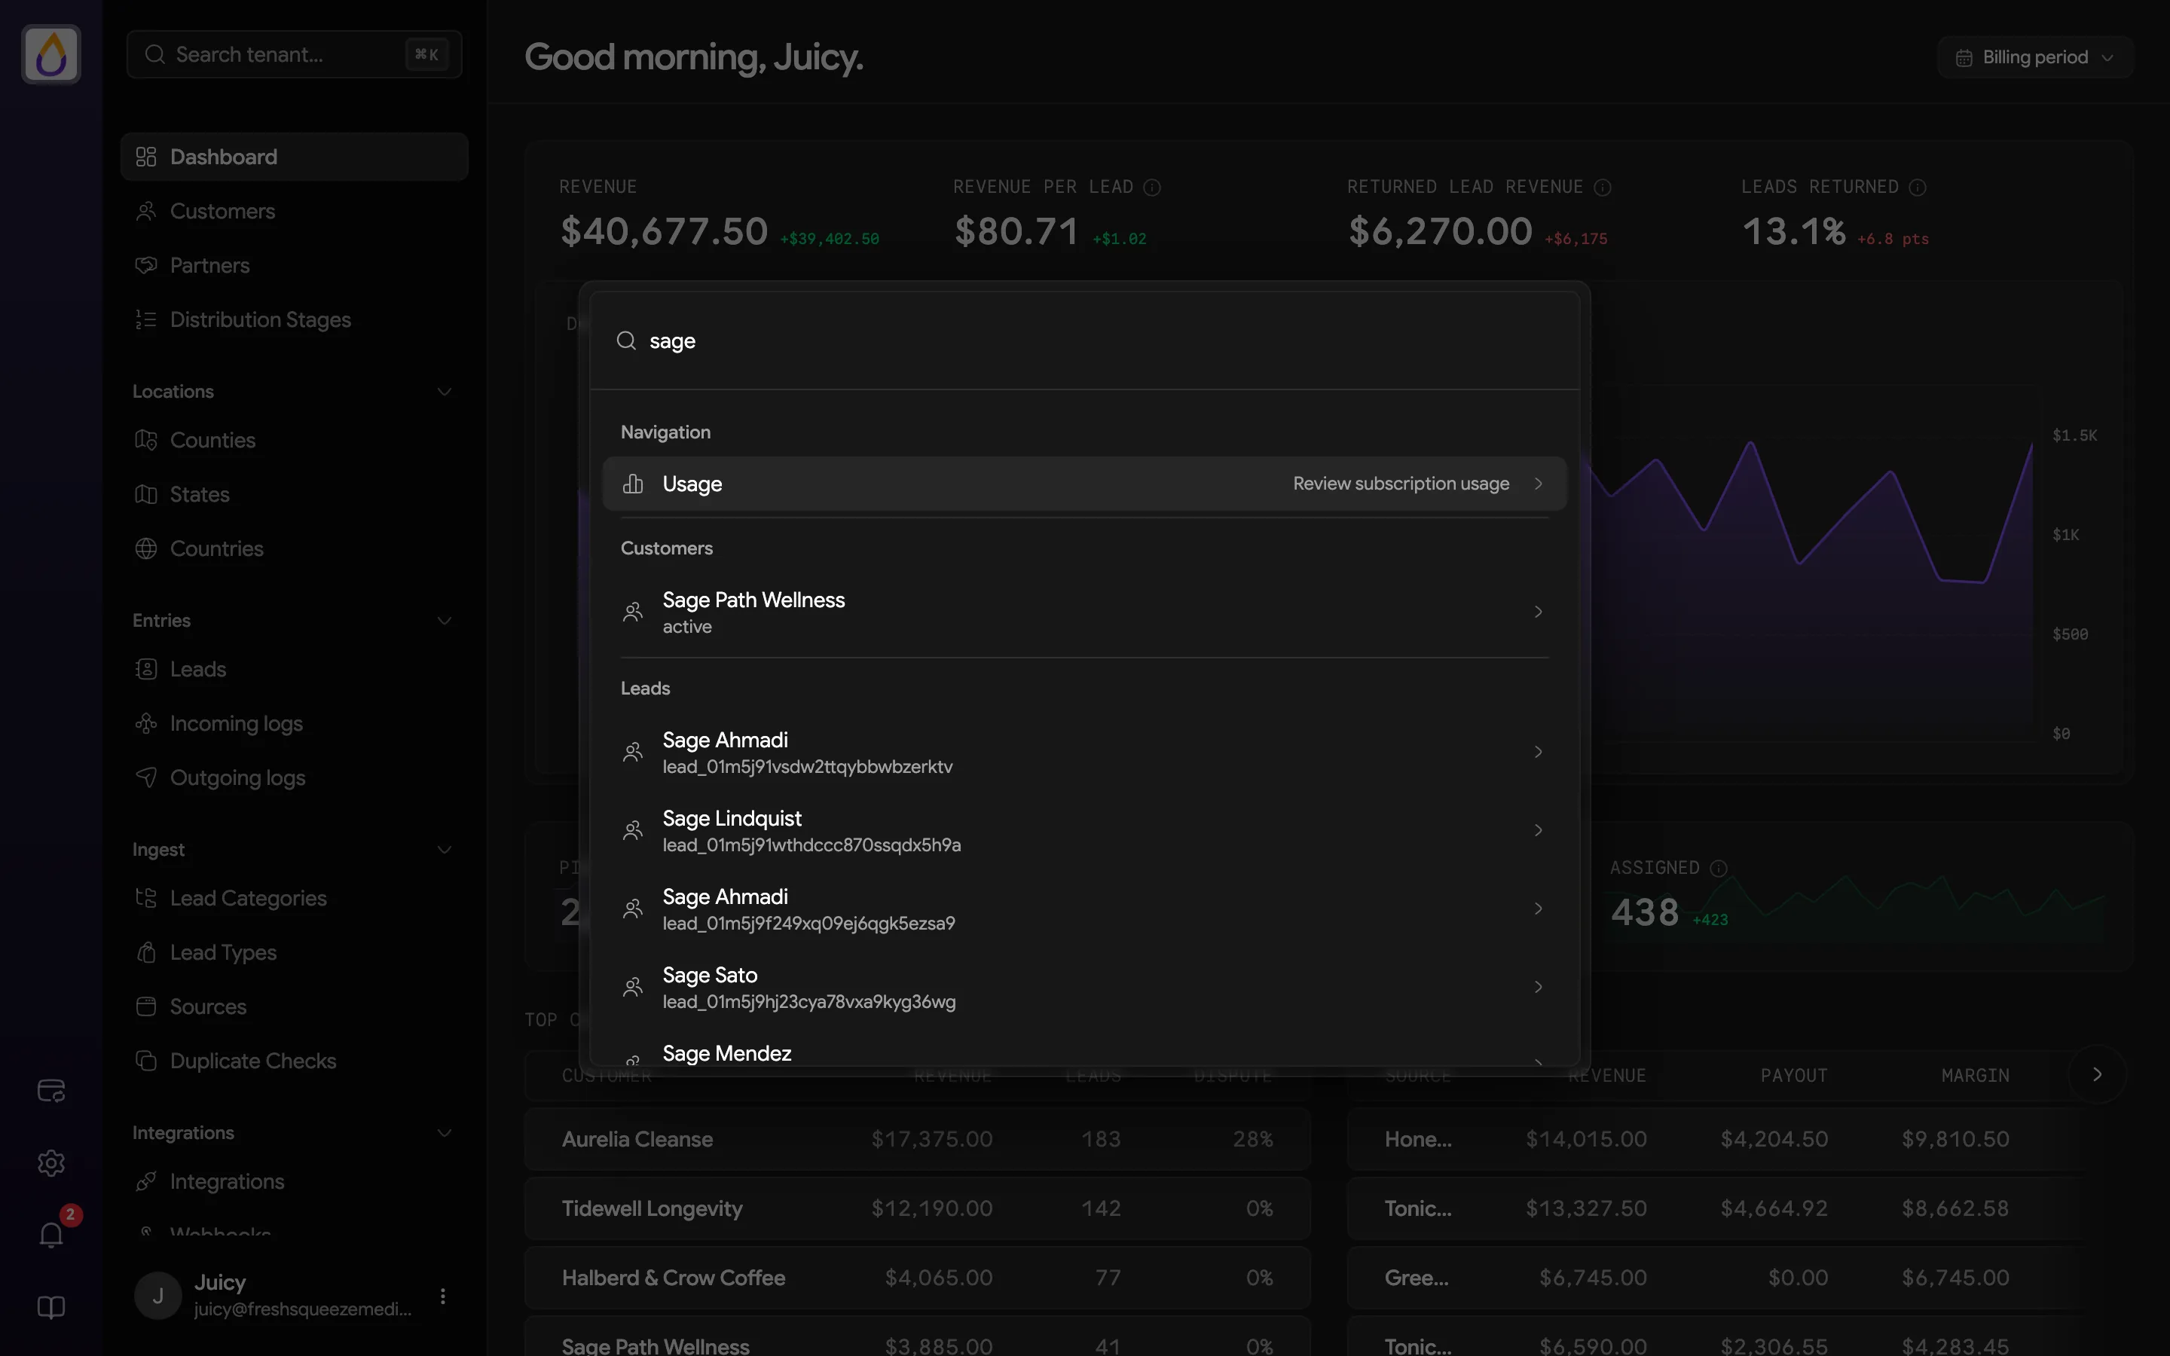Open Dashboard in sidebar

click(x=294, y=157)
